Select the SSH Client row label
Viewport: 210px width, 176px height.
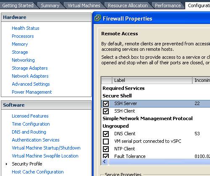(x=125, y=111)
